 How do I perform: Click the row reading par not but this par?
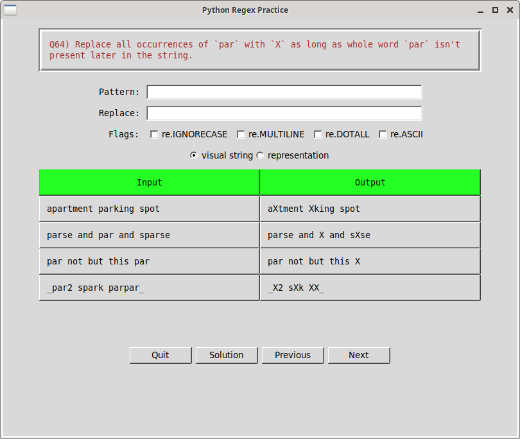[x=149, y=261]
